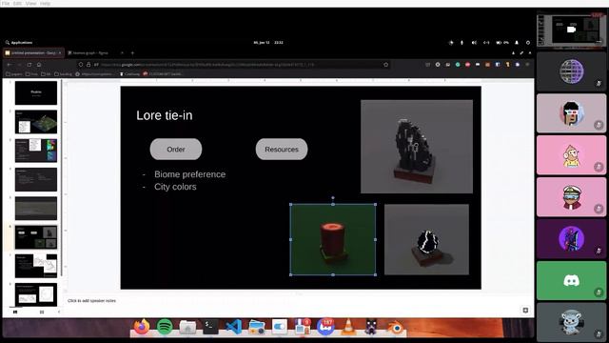The image size is (609, 343).
Task: Open the Help menu
Action: point(45,3)
